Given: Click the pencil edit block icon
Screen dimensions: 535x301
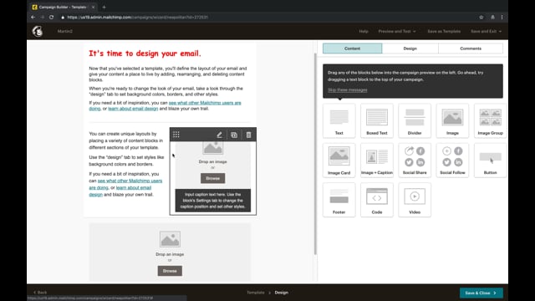Looking at the screenshot, I should (x=219, y=135).
